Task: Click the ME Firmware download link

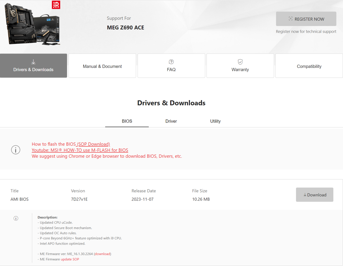Action: tap(102, 254)
